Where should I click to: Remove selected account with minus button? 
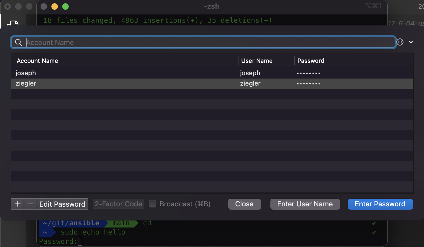click(x=31, y=204)
